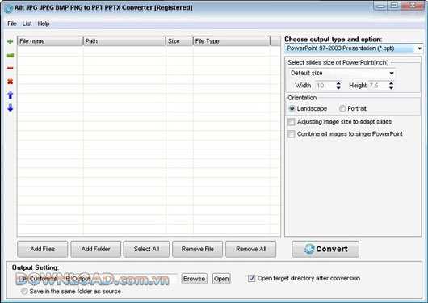Open the File menu
This screenshot has width=428, height=303.
pos(12,23)
